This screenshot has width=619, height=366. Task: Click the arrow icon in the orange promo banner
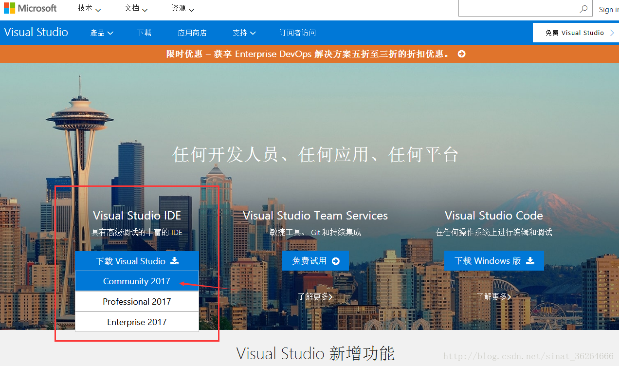pyautogui.click(x=461, y=54)
